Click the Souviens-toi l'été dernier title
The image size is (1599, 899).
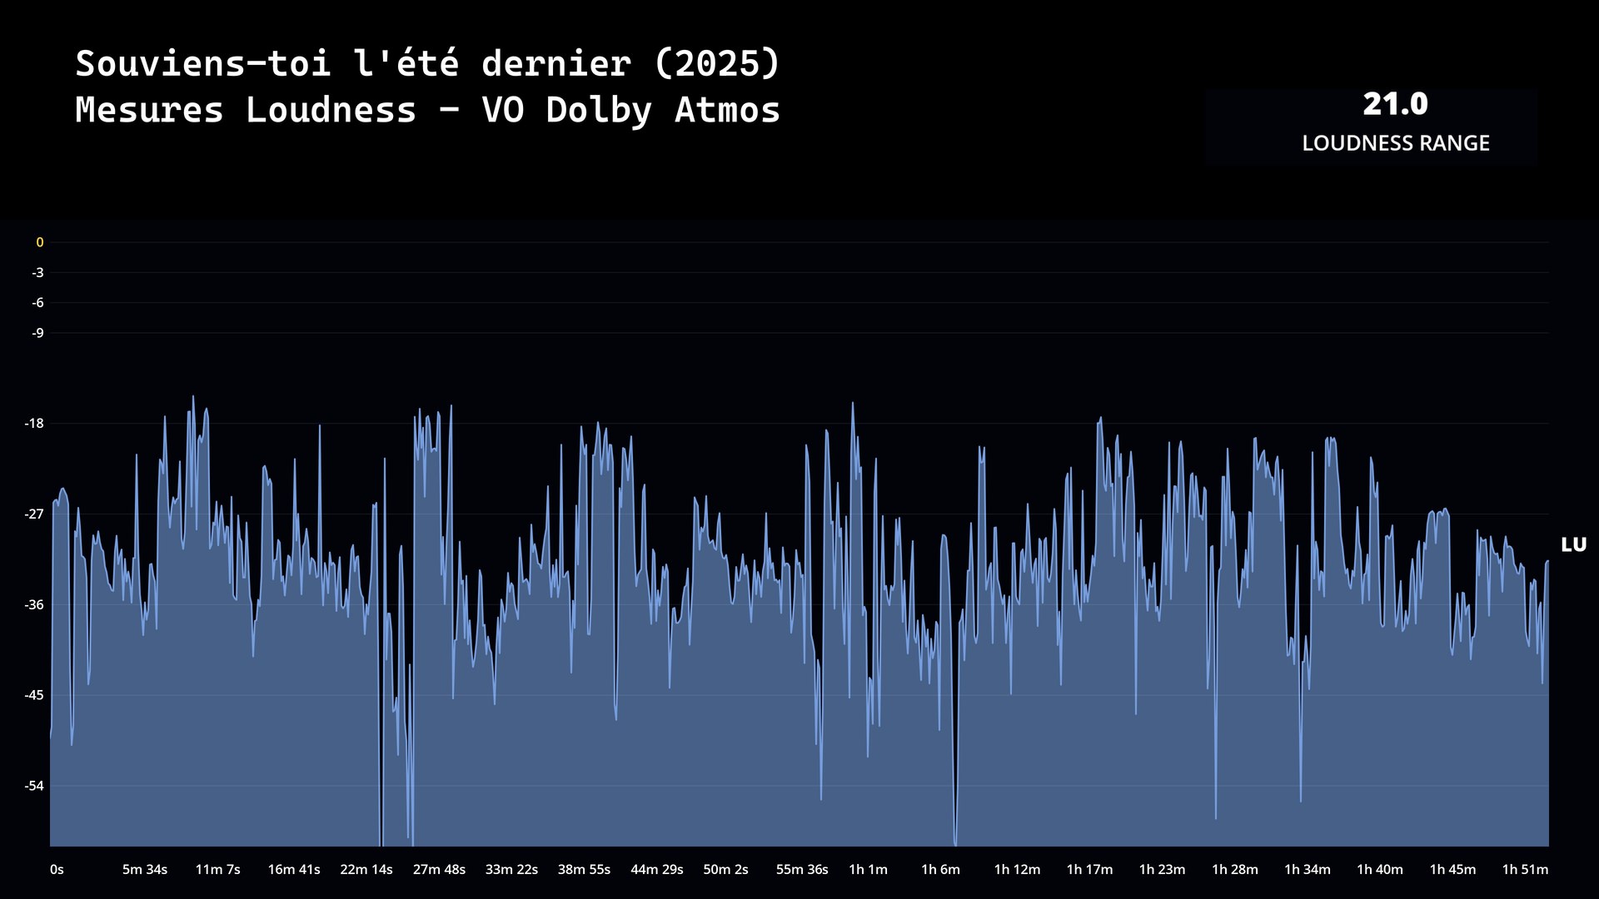[427, 64]
